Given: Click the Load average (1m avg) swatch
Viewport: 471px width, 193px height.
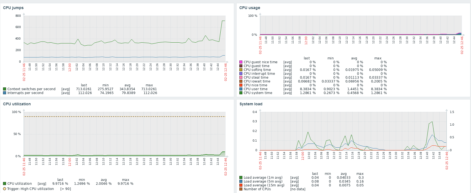Looking at the screenshot, I should tap(241, 178).
